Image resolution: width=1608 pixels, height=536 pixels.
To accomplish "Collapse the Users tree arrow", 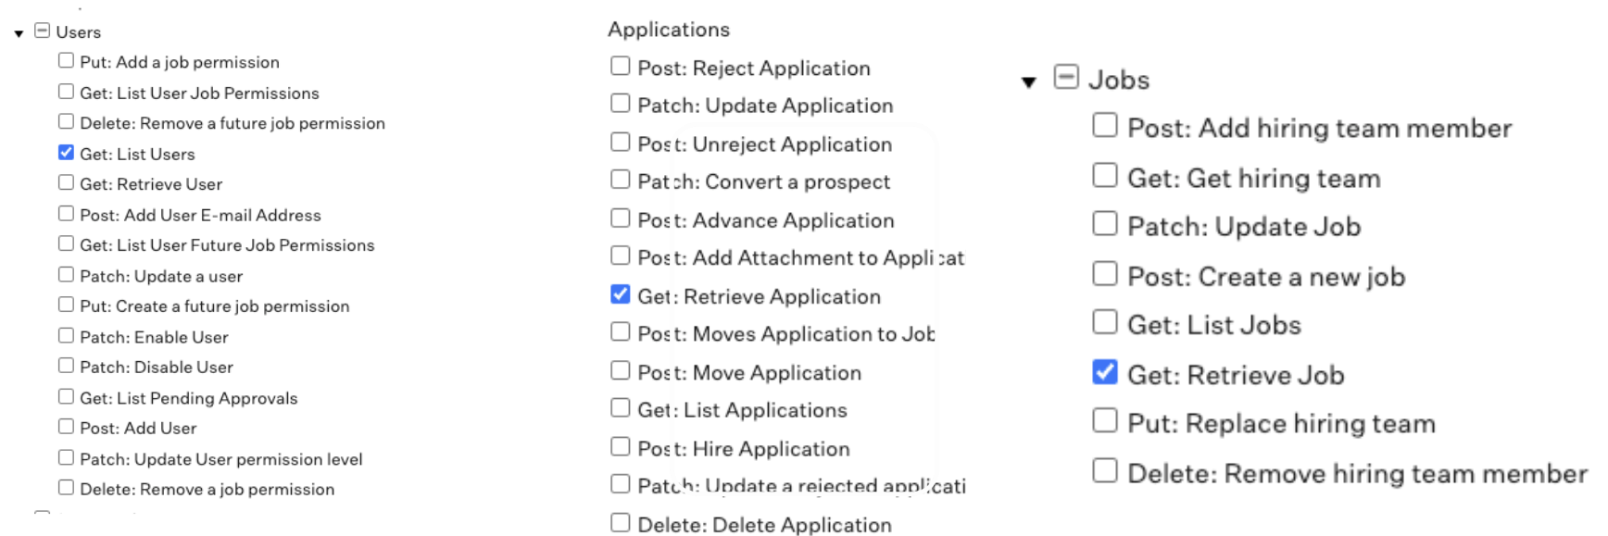I will tap(19, 33).
